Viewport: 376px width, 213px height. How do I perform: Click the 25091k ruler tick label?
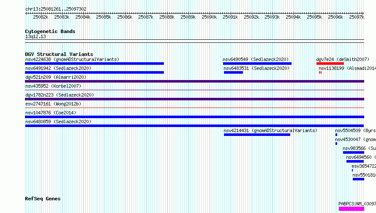(x=230, y=17)
